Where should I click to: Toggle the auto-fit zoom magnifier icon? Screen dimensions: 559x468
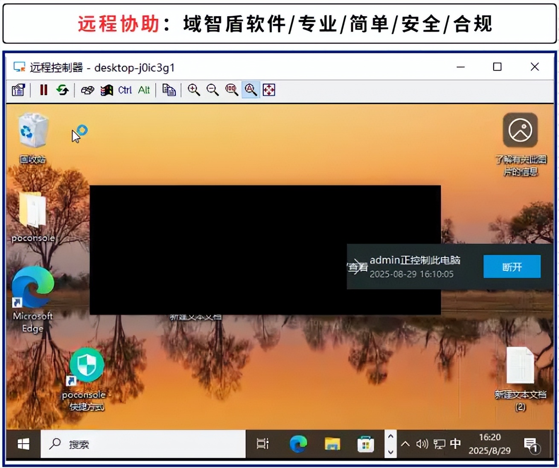tap(250, 90)
